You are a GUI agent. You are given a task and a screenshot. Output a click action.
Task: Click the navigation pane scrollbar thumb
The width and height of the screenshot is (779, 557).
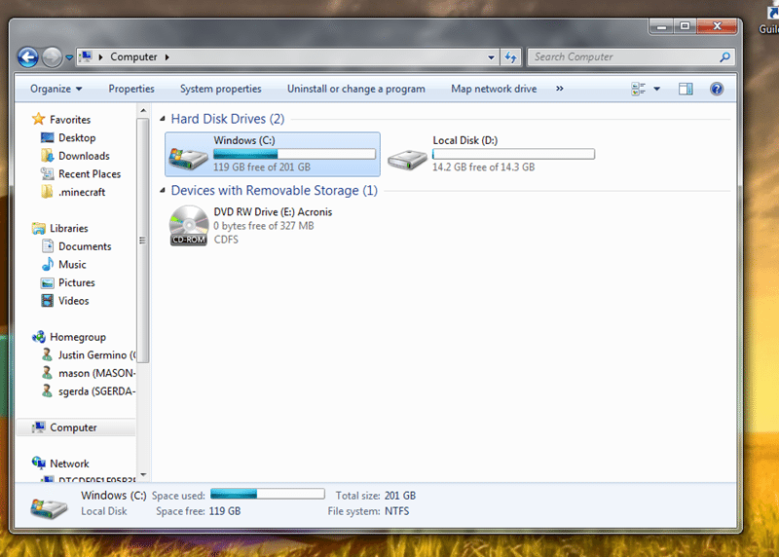pyautogui.click(x=142, y=241)
